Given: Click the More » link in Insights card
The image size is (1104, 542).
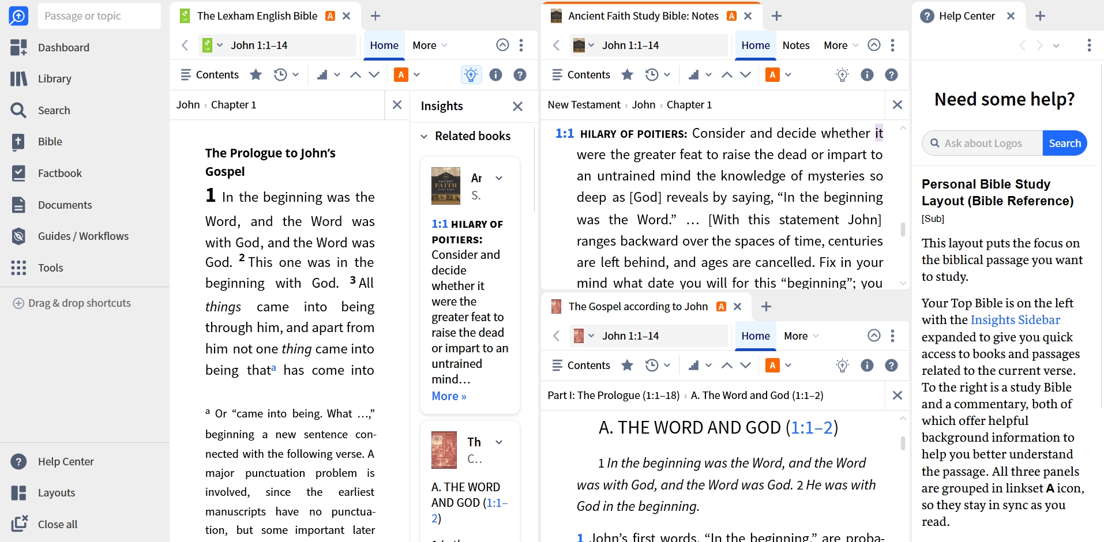Looking at the screenshot, I should pos(449,396).
